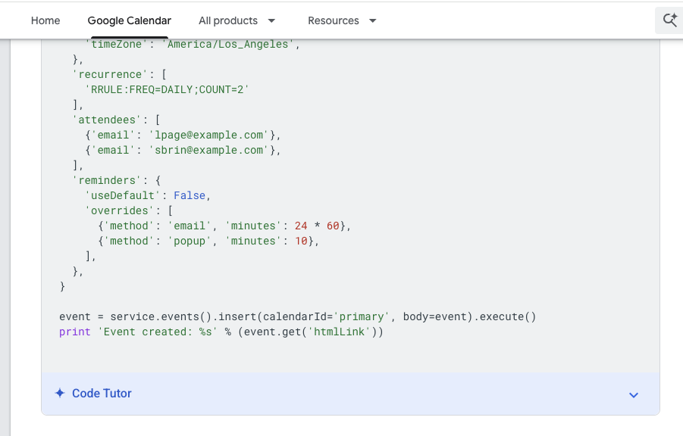Select the Google Calendar tab
This screenshot has height=436, width=683.
tap(130, 20)
